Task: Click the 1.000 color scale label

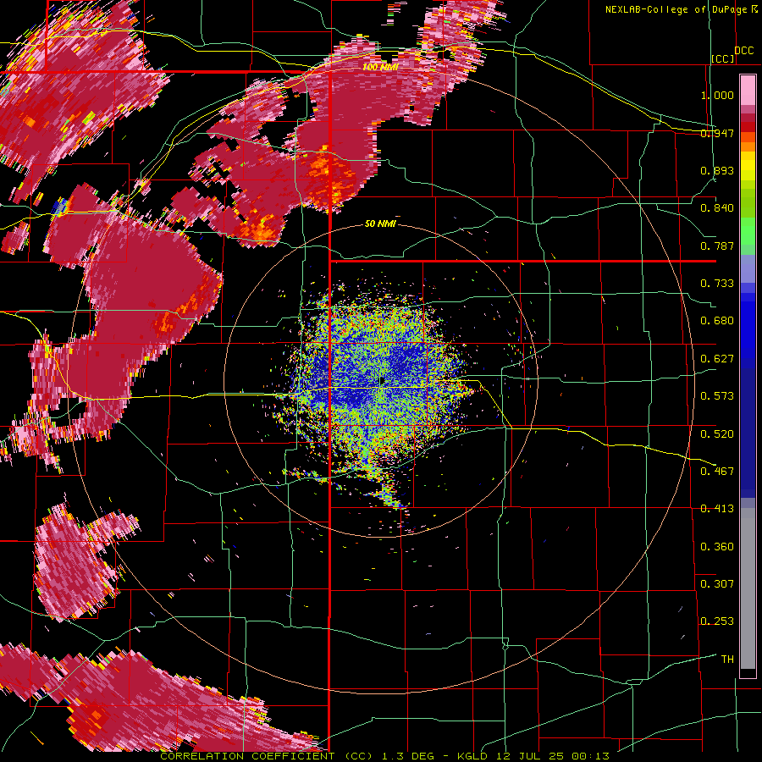Action: tap(717, 95)
